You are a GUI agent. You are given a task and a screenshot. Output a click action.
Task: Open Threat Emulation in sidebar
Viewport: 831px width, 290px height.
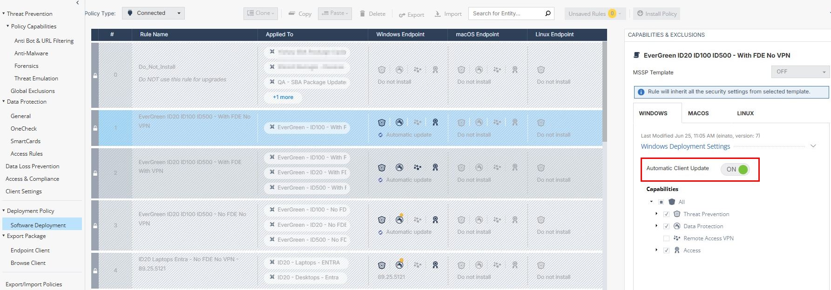[x=36, y=79]
